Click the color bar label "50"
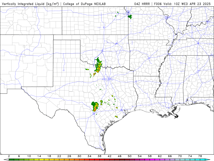 [x=129, y=156]
